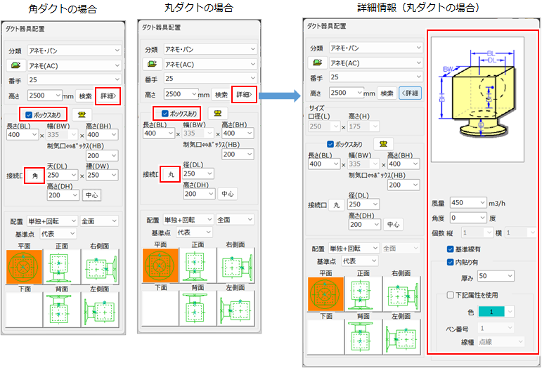
Task: Click the green device icon in the rightmost detail panel
Action: click(x=318, y=63)
